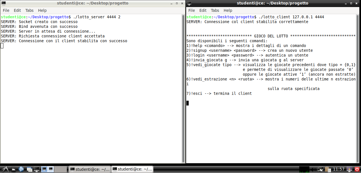
Task: Open the web browser globe icon
Action: pos(21,169)
